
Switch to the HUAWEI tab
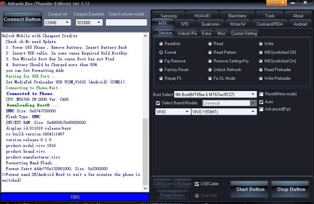pos(202,16)
